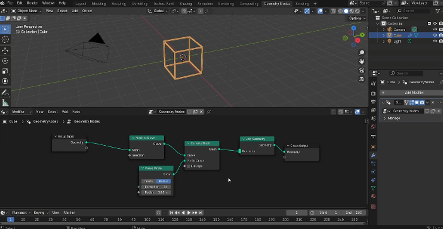Toggle visibility eye for Light in outliner

coord(435,41)
